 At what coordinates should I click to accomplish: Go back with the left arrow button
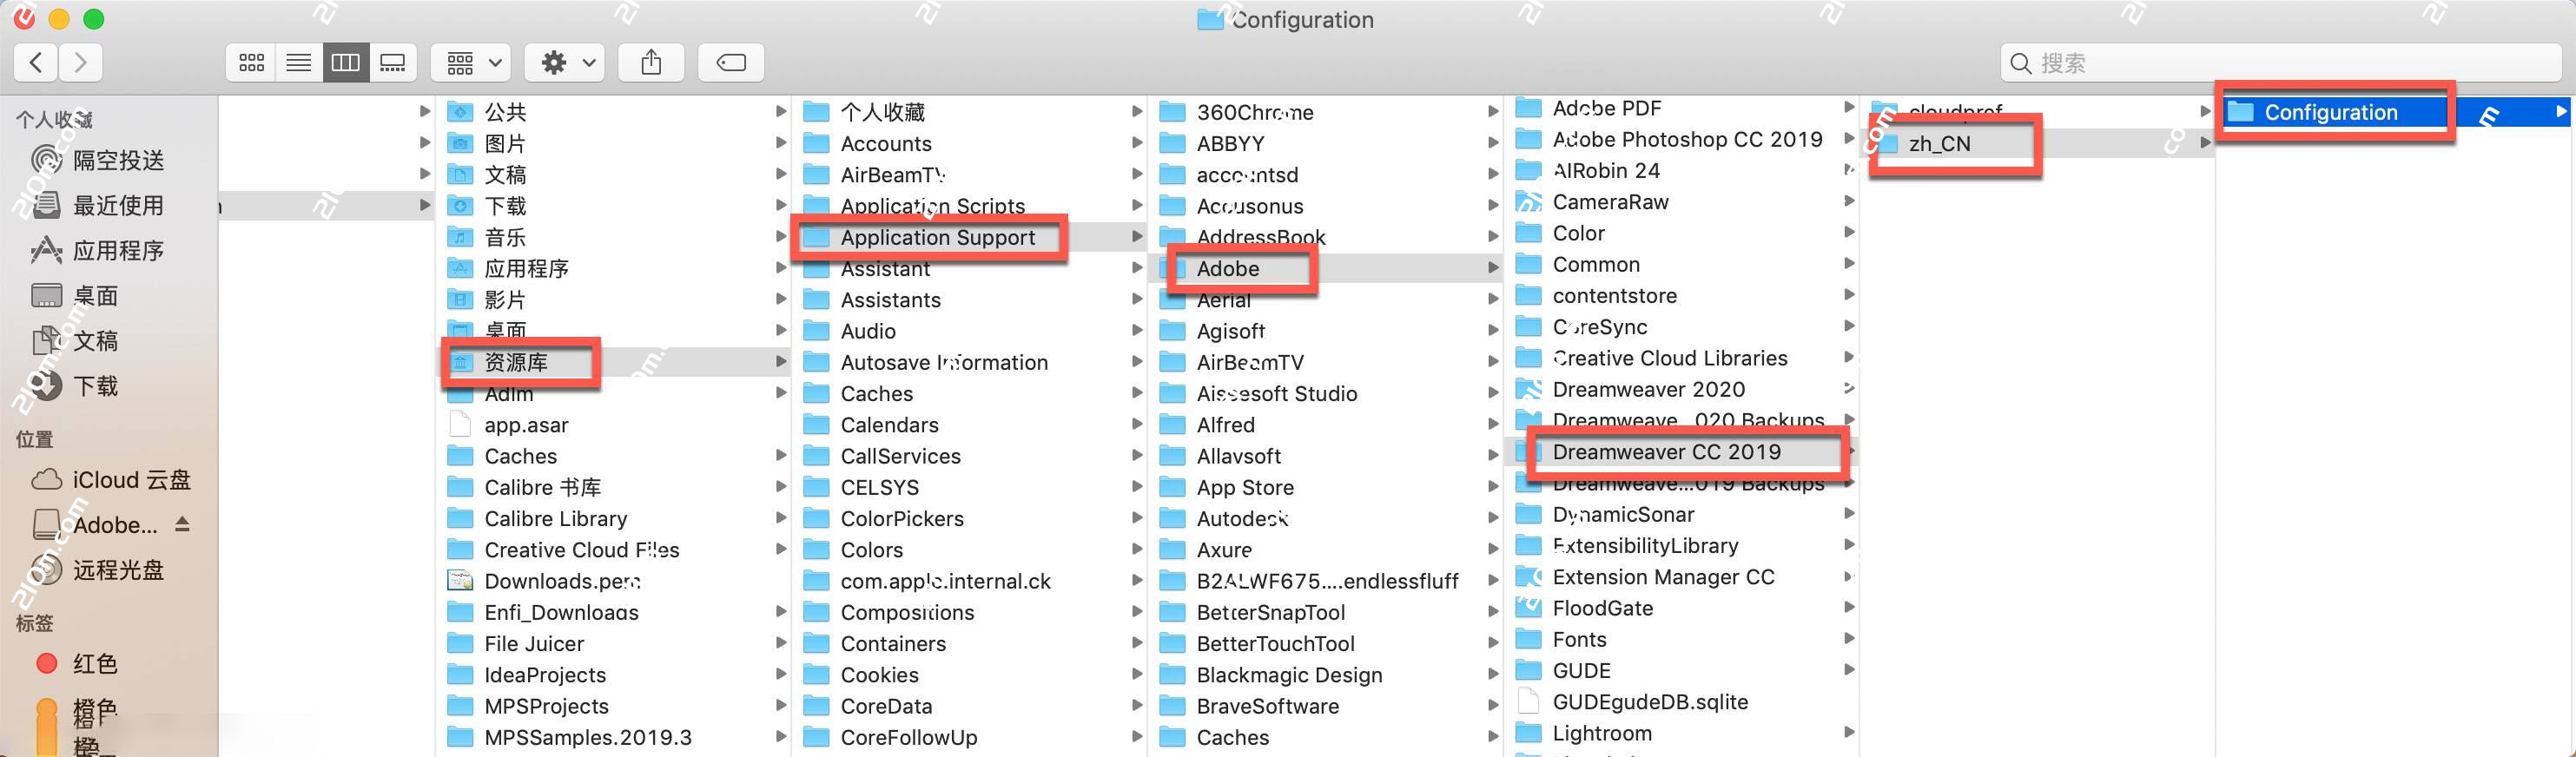click(36, 63)
